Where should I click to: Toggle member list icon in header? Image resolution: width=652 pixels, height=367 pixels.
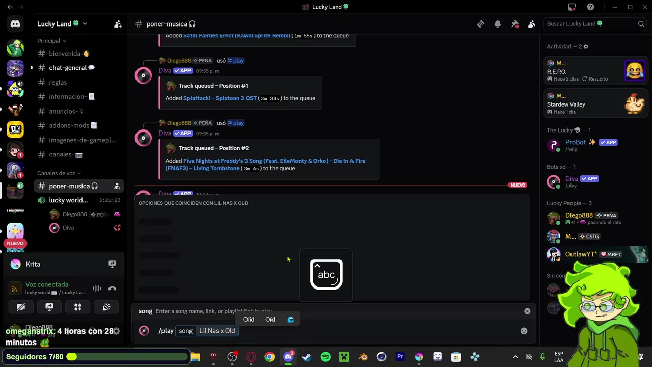(532, 24)
